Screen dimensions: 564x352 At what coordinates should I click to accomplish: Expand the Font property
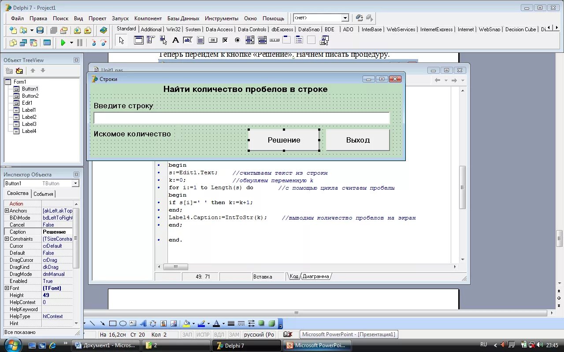pyautogui.click(x=7, y=288)
